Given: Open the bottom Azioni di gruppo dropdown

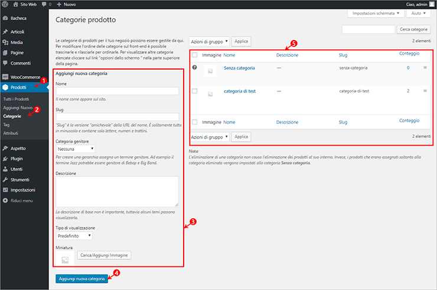Looking at the screenshot, I should click(x=209, y=137).
